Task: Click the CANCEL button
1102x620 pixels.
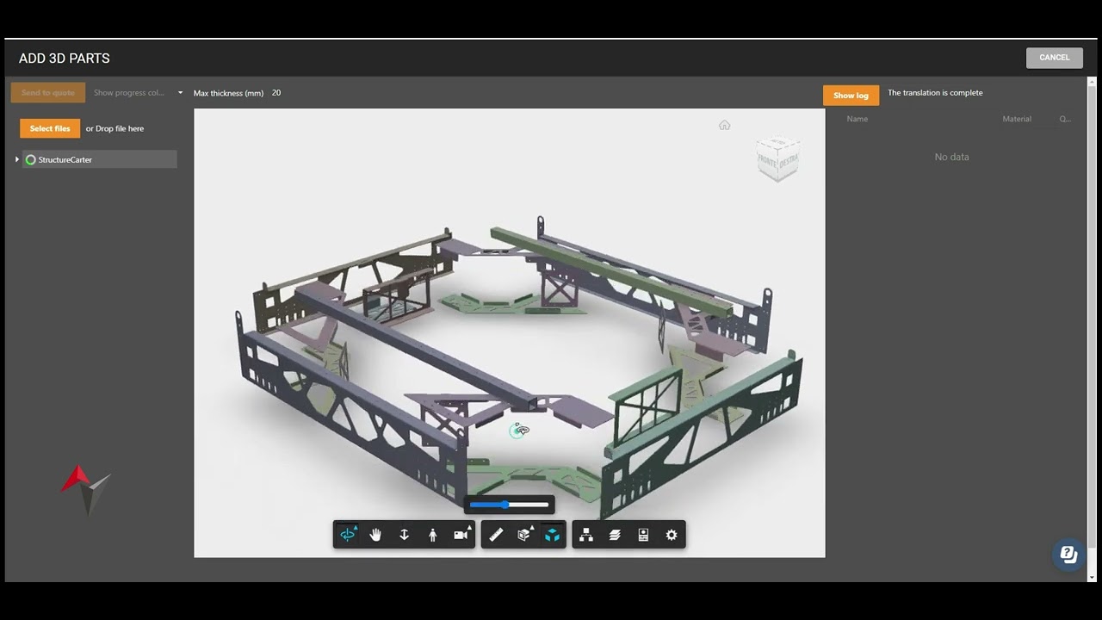Action: click(x=1055, y=58)
